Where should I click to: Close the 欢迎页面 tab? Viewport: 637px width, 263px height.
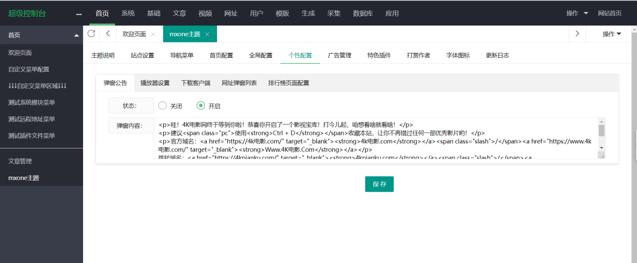[153, 34]
